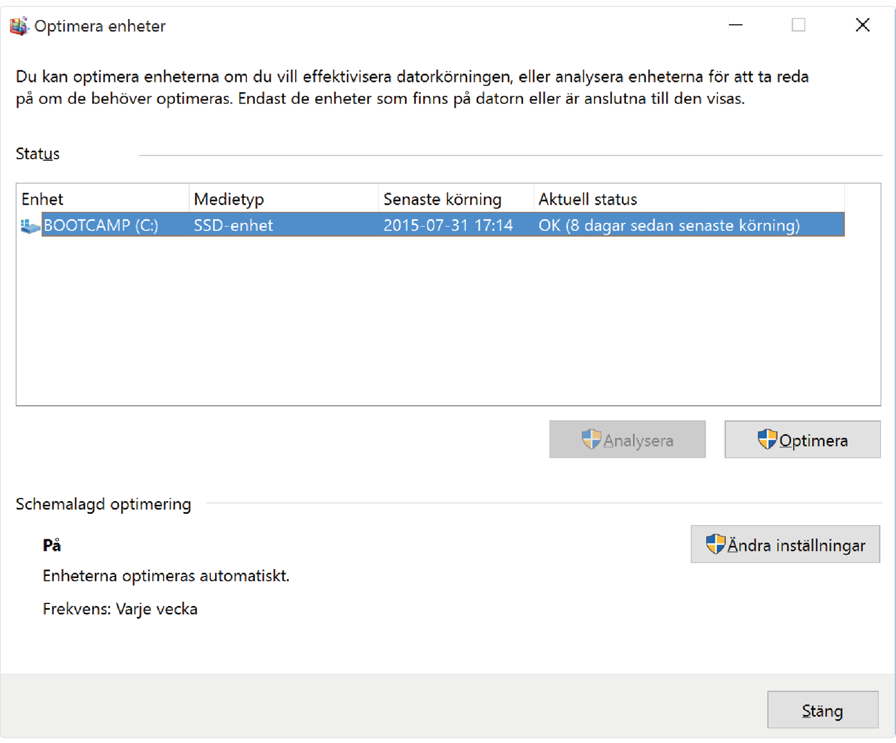Click the SSD-enhet media type cell
The image size is (896, 743).
pos(234,225)
